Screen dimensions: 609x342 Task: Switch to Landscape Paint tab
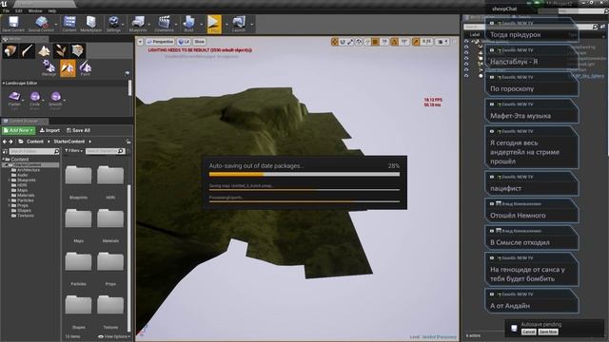pos(85,68)
